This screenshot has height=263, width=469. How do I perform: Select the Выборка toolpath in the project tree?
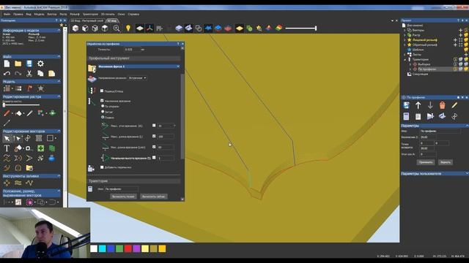[424, 64]
